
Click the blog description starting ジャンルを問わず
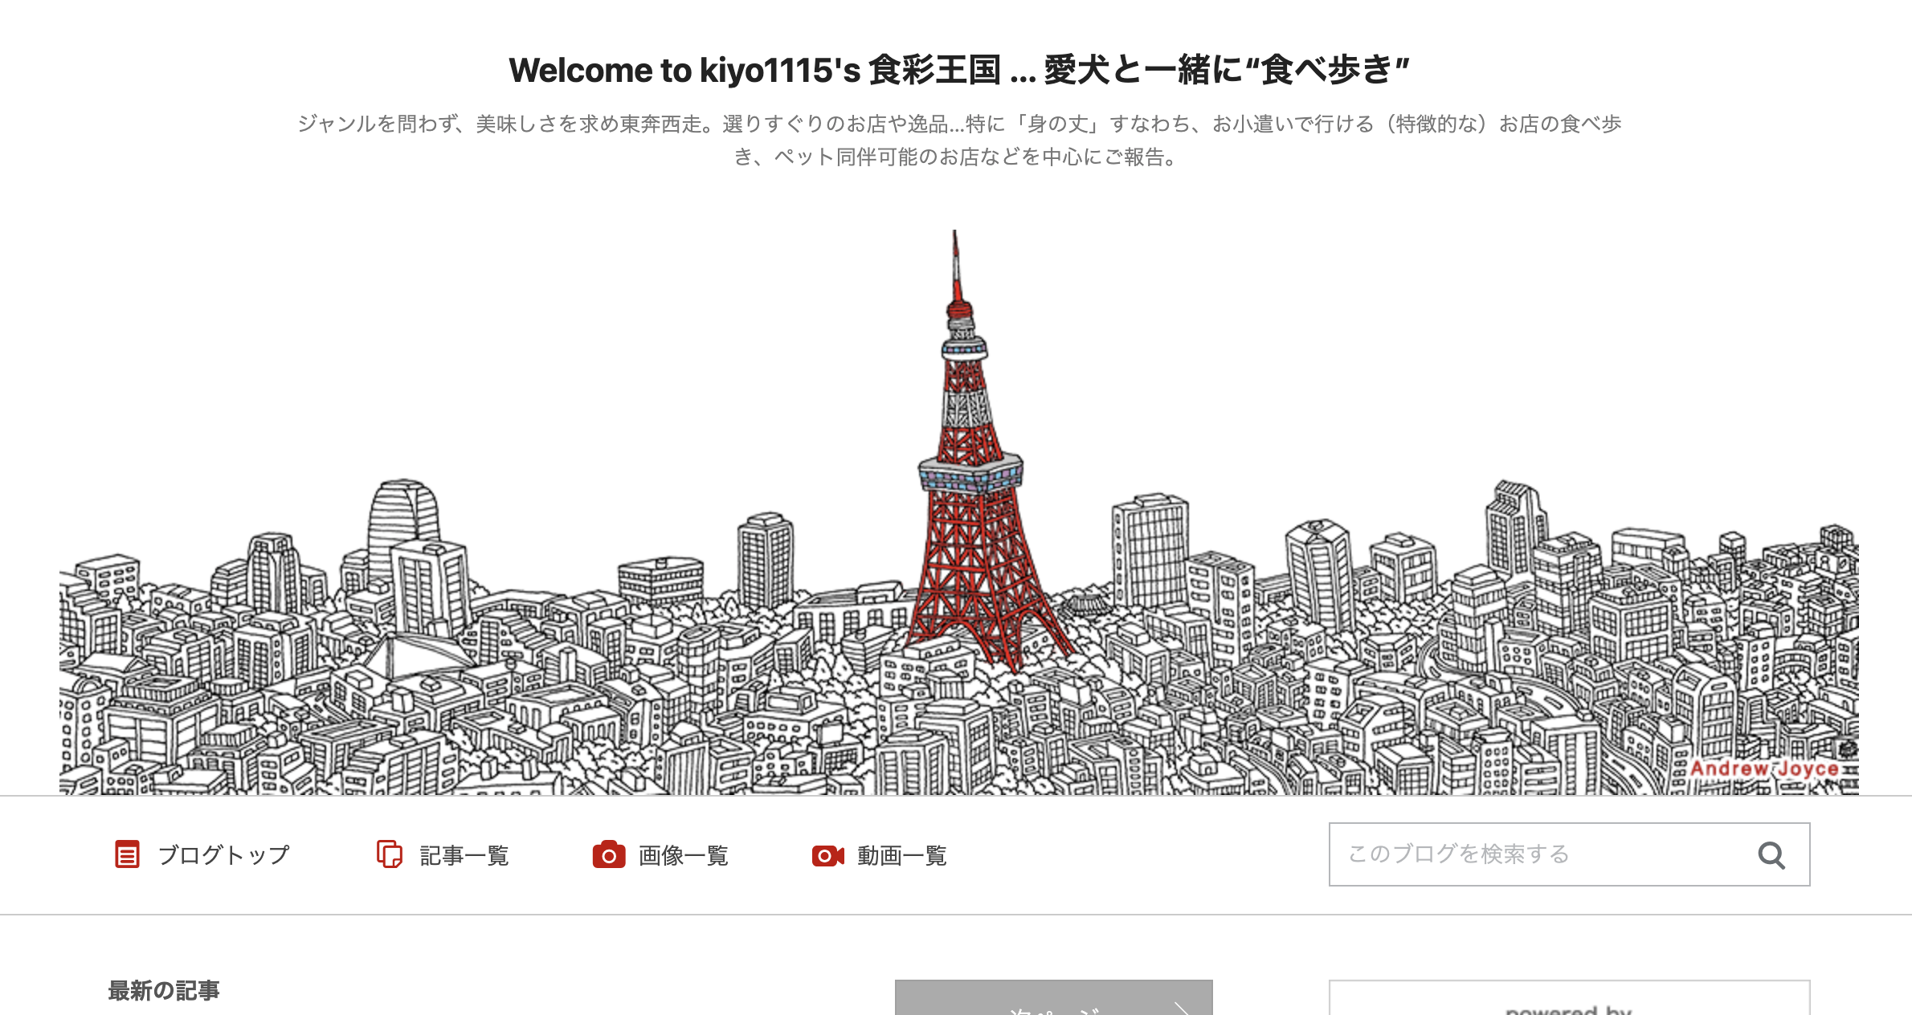(959, 140)
